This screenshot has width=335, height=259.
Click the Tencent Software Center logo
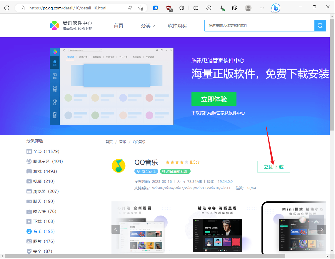click(71, 26)
